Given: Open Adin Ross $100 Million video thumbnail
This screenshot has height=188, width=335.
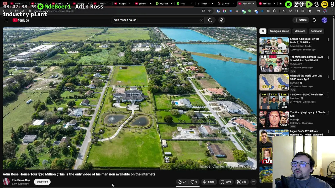Looking at the screenshot, I should coord(274,45).
